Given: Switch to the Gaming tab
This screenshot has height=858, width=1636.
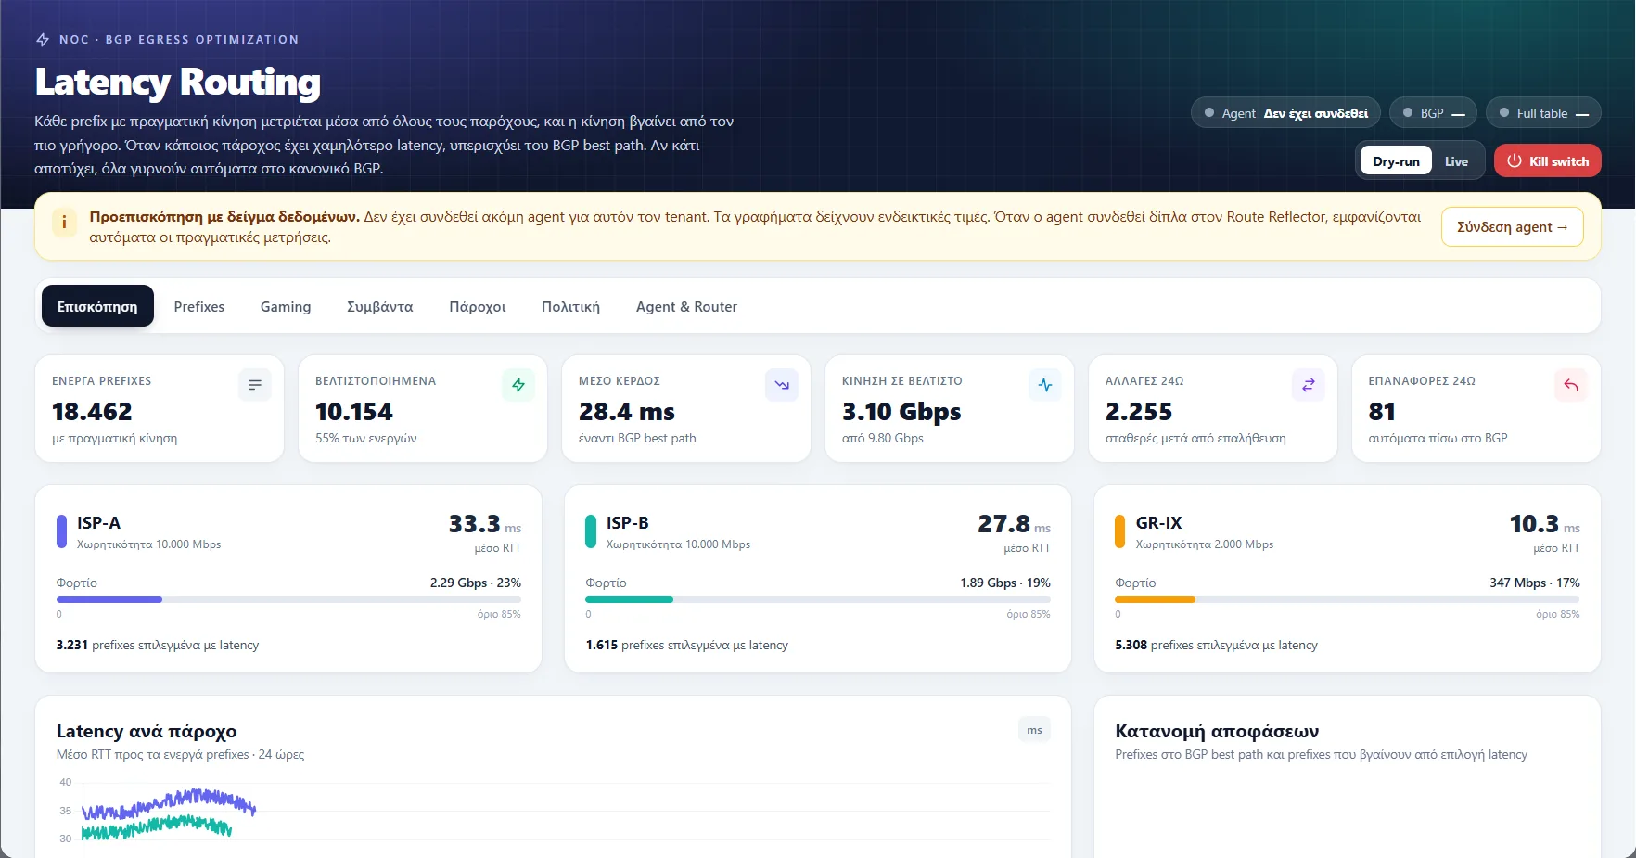Looking at the screenshot, I should 286,306.
